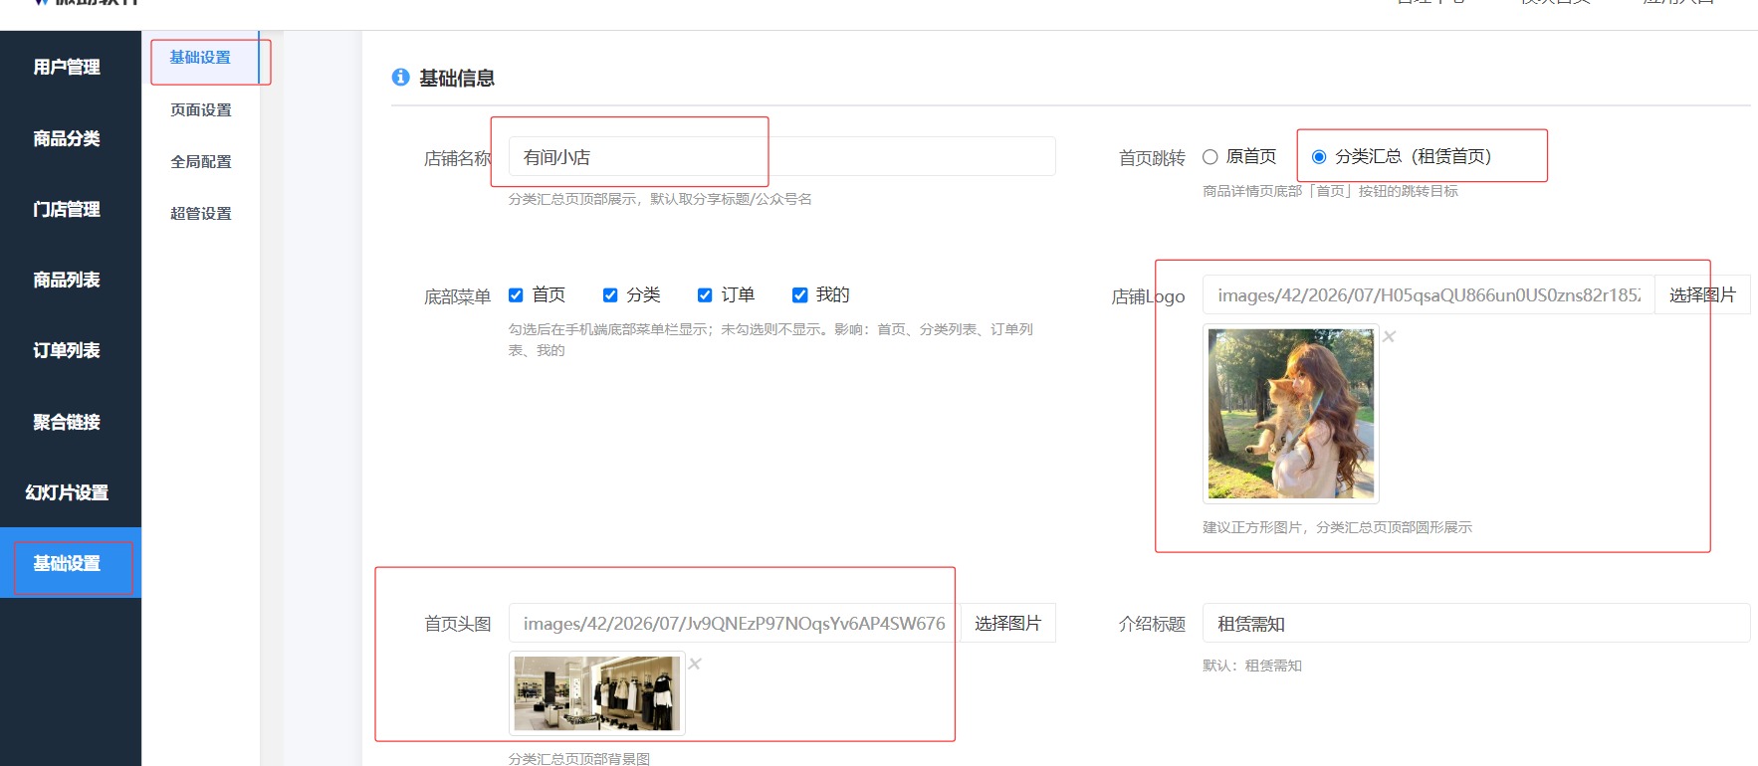Choose 分类汇总 (租赁首页) radio option
1758x766 pixels.
(x=1319, y=156)
